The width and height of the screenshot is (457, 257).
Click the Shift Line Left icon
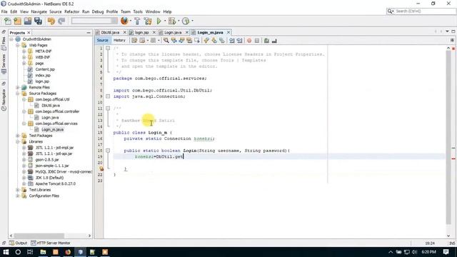231,41
